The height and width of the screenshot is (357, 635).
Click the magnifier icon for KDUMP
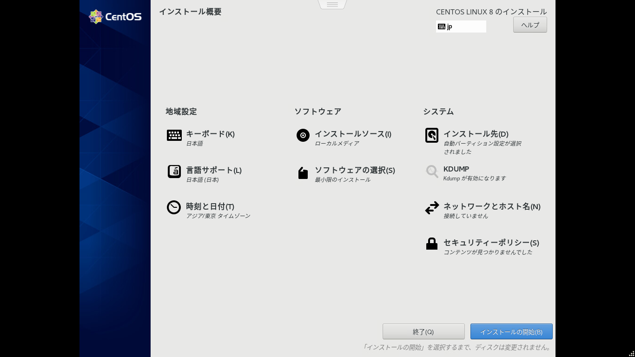(x=432, y=172)
